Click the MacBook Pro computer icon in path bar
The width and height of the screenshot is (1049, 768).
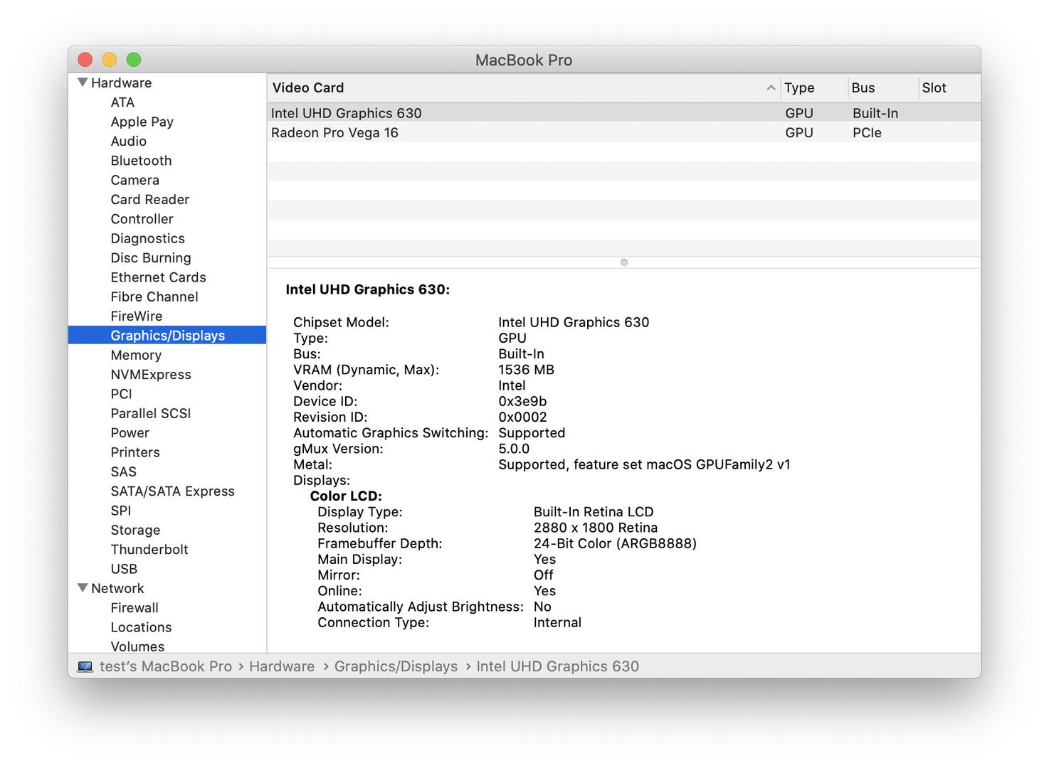pyautogui.click(x=85, y=666)
